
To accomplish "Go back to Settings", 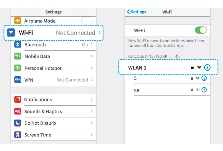I will point(136,12).
